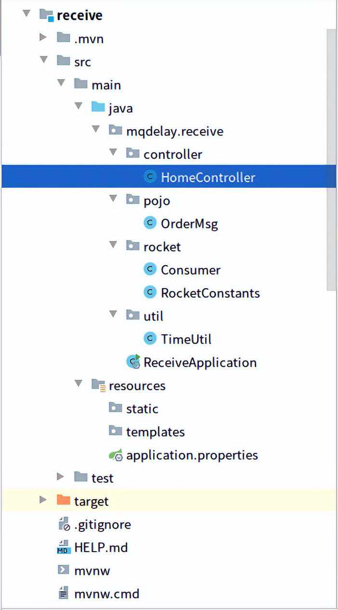
Task: Collapse the controller package arrow
Action: [x=113, y=154]
